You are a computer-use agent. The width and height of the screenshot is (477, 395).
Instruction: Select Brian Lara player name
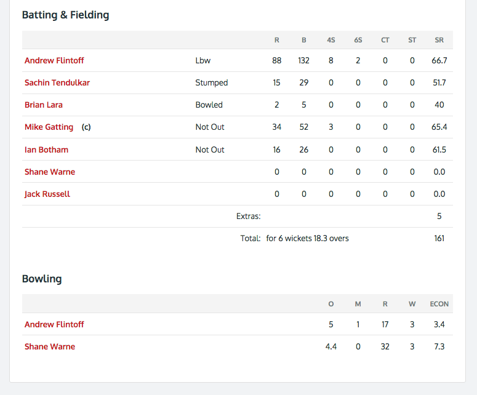(44, 105)
